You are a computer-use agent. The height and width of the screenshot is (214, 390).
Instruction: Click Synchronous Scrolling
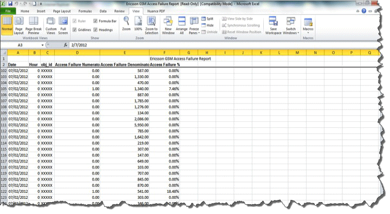pyautogui.click(x=240, y=25)
